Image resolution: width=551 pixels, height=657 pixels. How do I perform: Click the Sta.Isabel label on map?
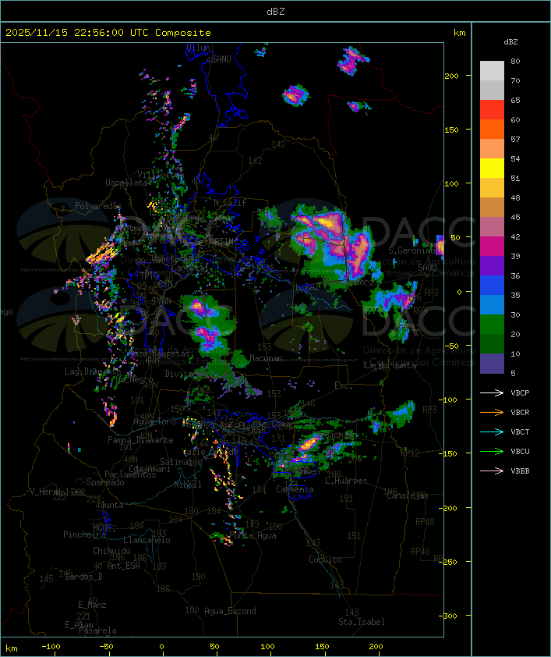coord(361,622)
